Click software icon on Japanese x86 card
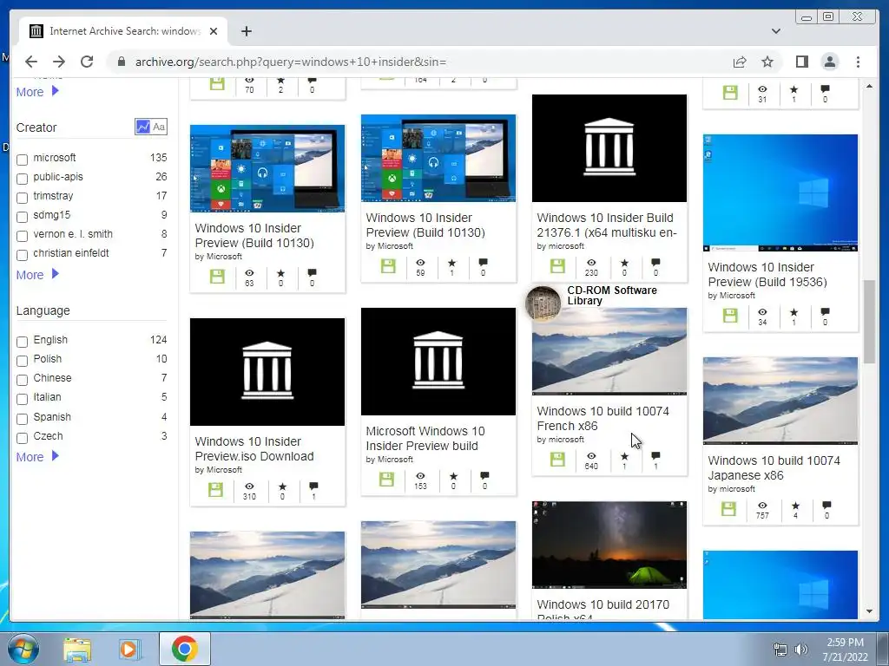Screen dimensions: 889x666 tap(728, 509)
